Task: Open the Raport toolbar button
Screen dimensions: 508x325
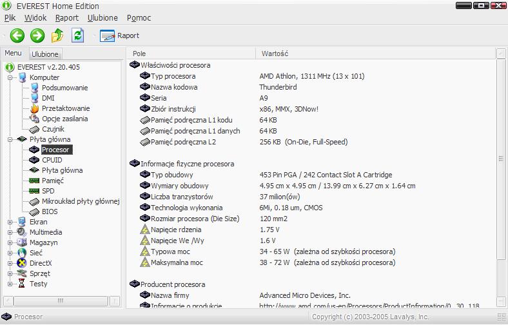Action: (120, 35)
